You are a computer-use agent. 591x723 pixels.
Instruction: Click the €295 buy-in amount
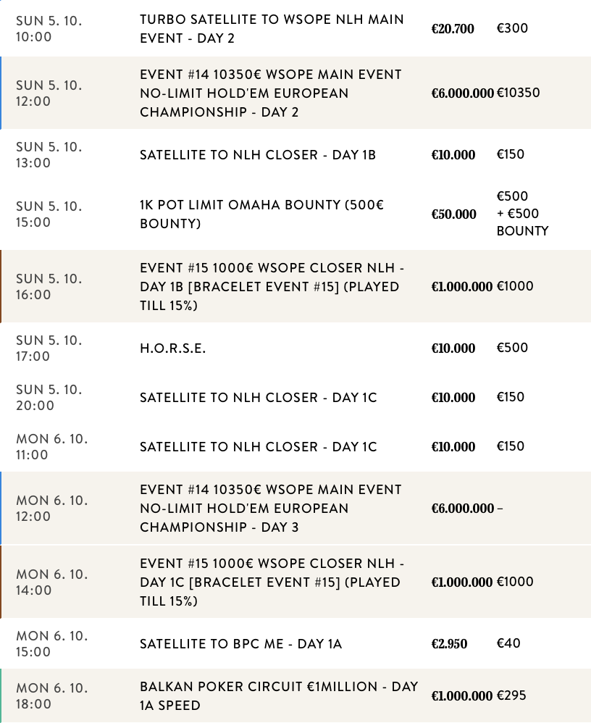[511, 696]
